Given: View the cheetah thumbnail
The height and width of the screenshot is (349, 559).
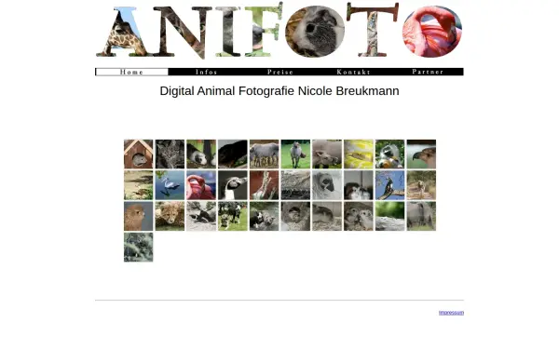Looking at the screenshot, I should (x=170, y=216).
